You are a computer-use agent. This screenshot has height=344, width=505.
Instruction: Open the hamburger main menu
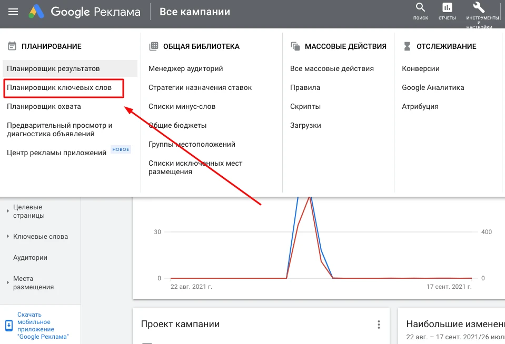(x=13, y=12)
